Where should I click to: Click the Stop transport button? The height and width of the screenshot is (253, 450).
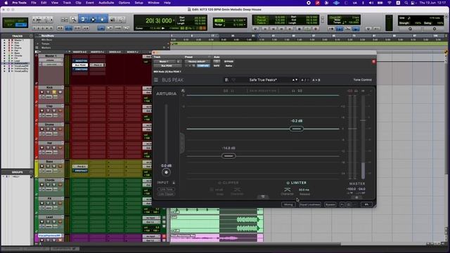coord(300,29)
